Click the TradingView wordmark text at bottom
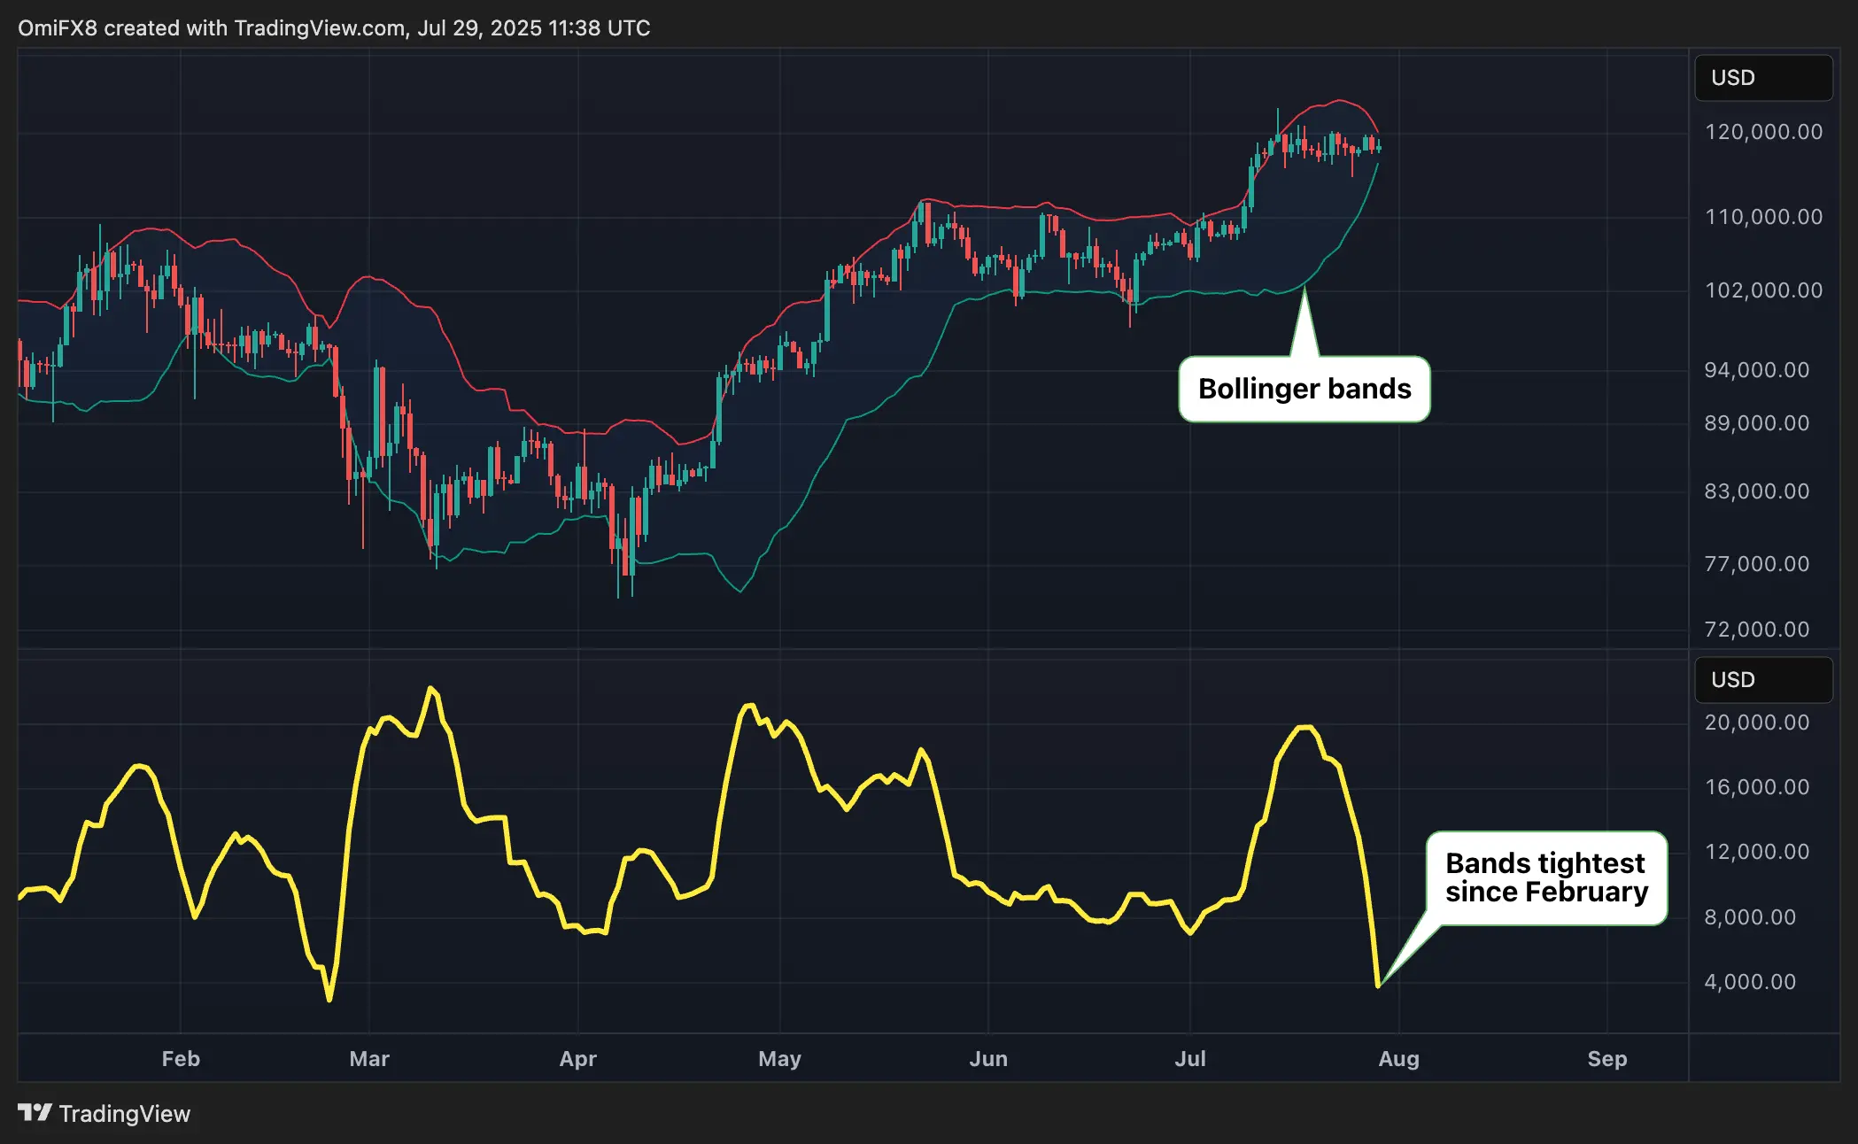 125,1114
